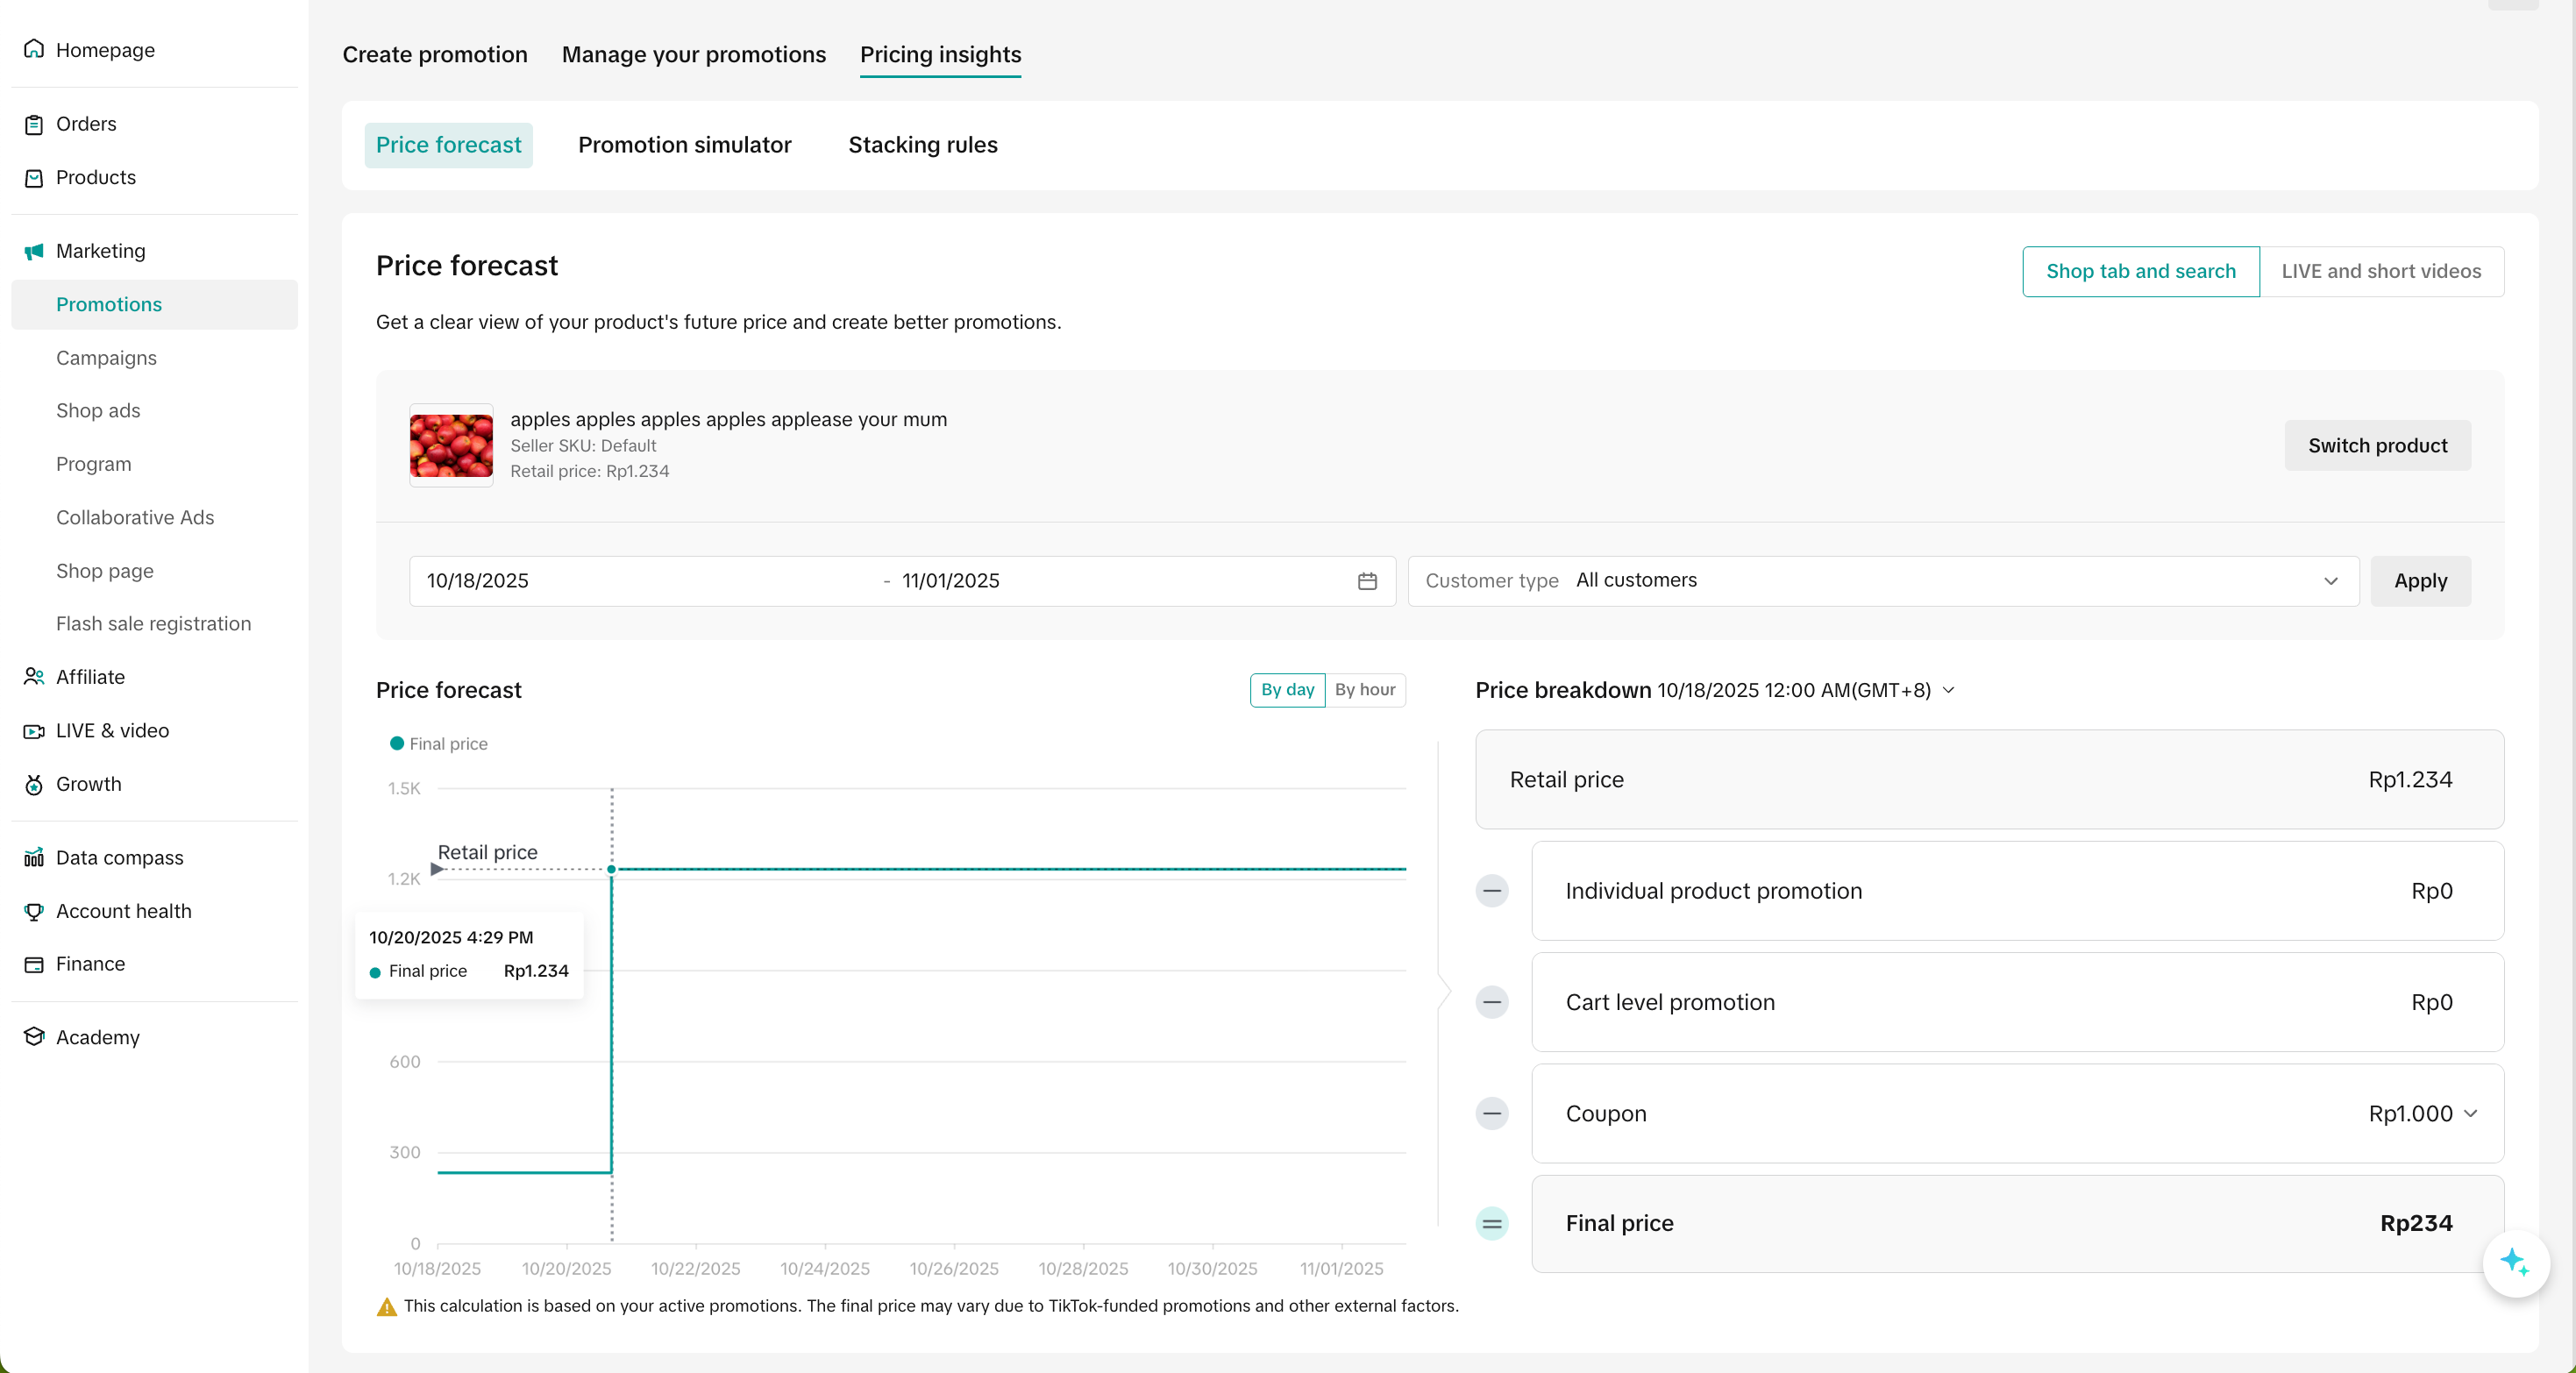Click the Affiliate people icon

34,677
